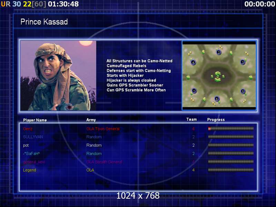Click 'Starts with Hijacker' text line
Image resolution: width=276 pixels, height=207 pixels.
(125, 76)
